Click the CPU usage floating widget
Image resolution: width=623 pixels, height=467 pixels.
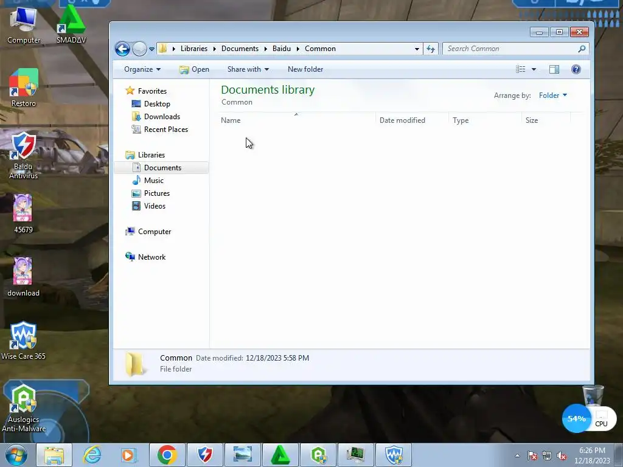(x=589, y=418)
